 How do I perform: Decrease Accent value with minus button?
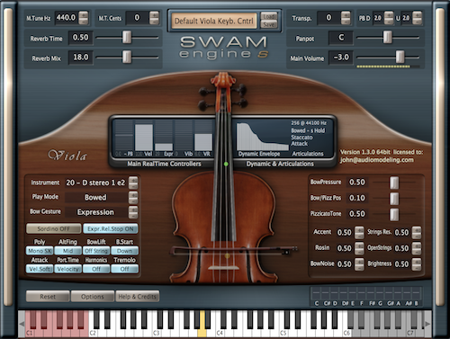(359, 236)
